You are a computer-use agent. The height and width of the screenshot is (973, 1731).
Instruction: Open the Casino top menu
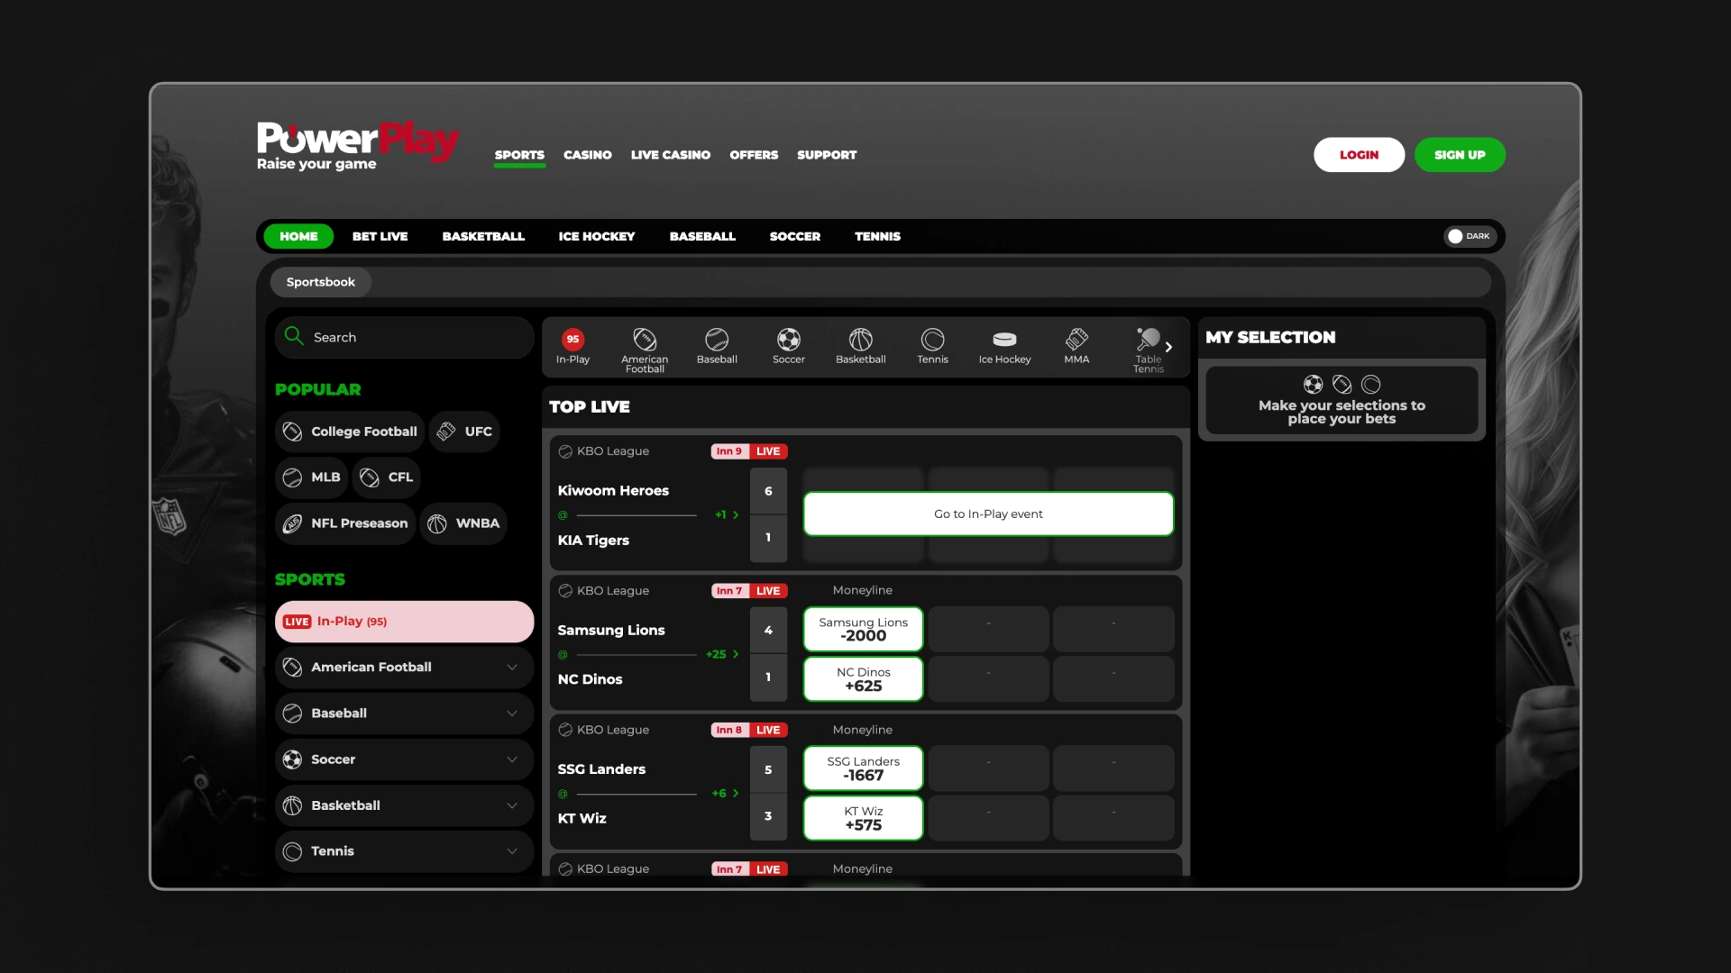pyautogui.click(x=588, y=155)
